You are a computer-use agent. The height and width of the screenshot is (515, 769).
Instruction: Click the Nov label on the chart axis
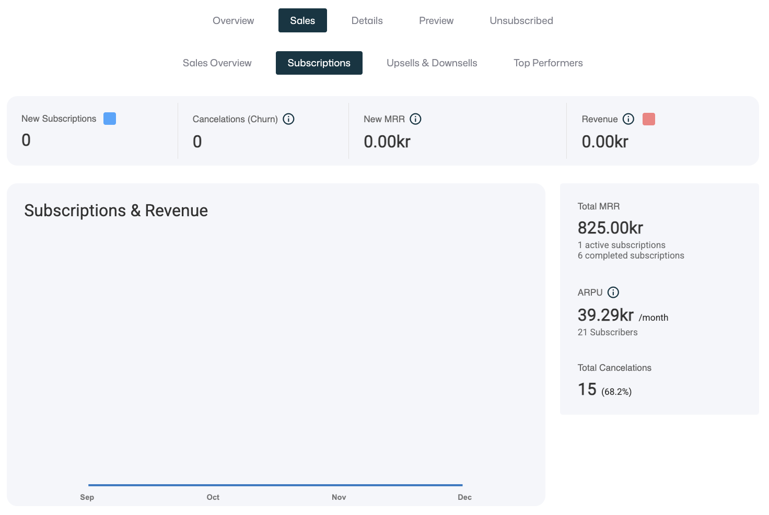point(339,497)
